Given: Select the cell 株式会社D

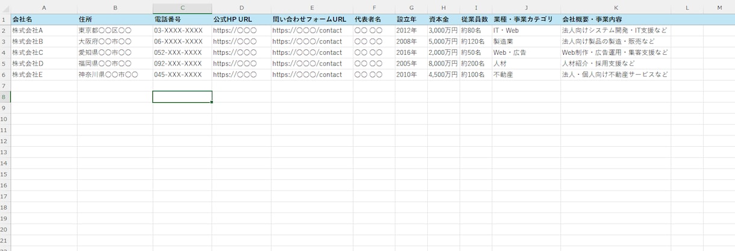Looking at the screenshot, I should [44, 63].
